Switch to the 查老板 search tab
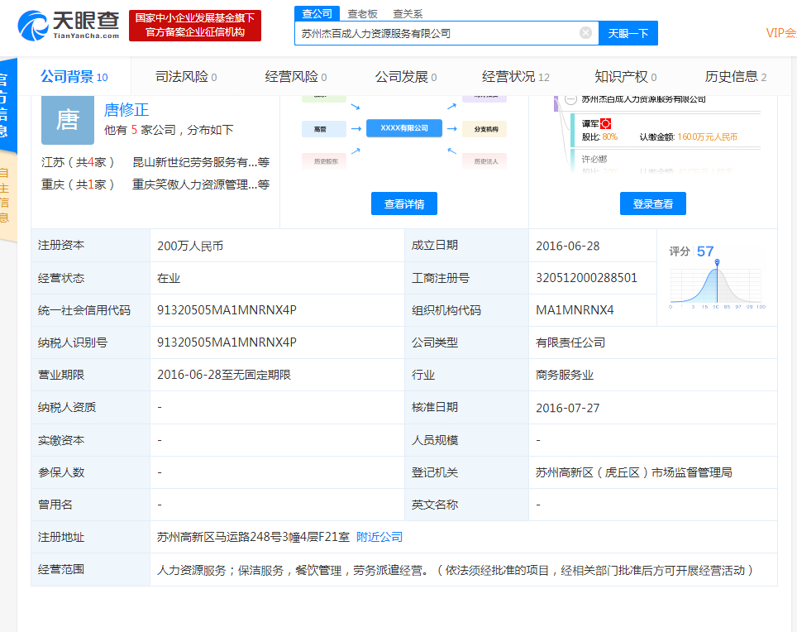 [362, 14]
